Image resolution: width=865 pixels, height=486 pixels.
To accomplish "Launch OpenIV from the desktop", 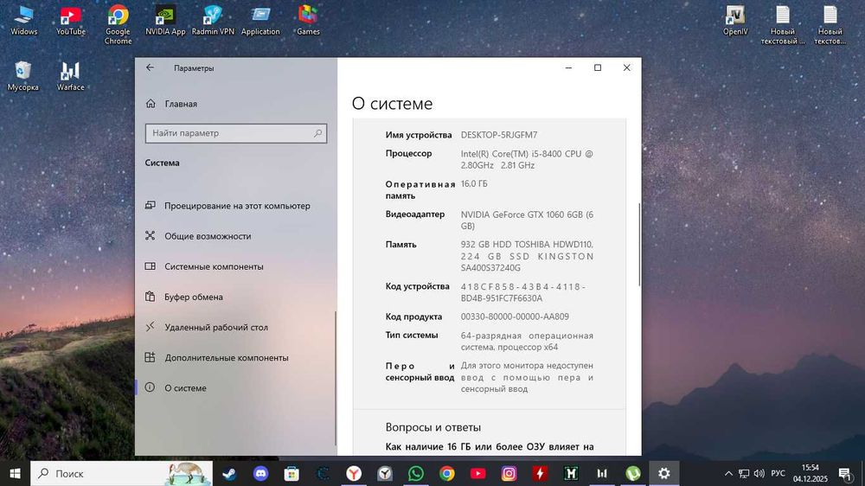I will tap(735, 21).
